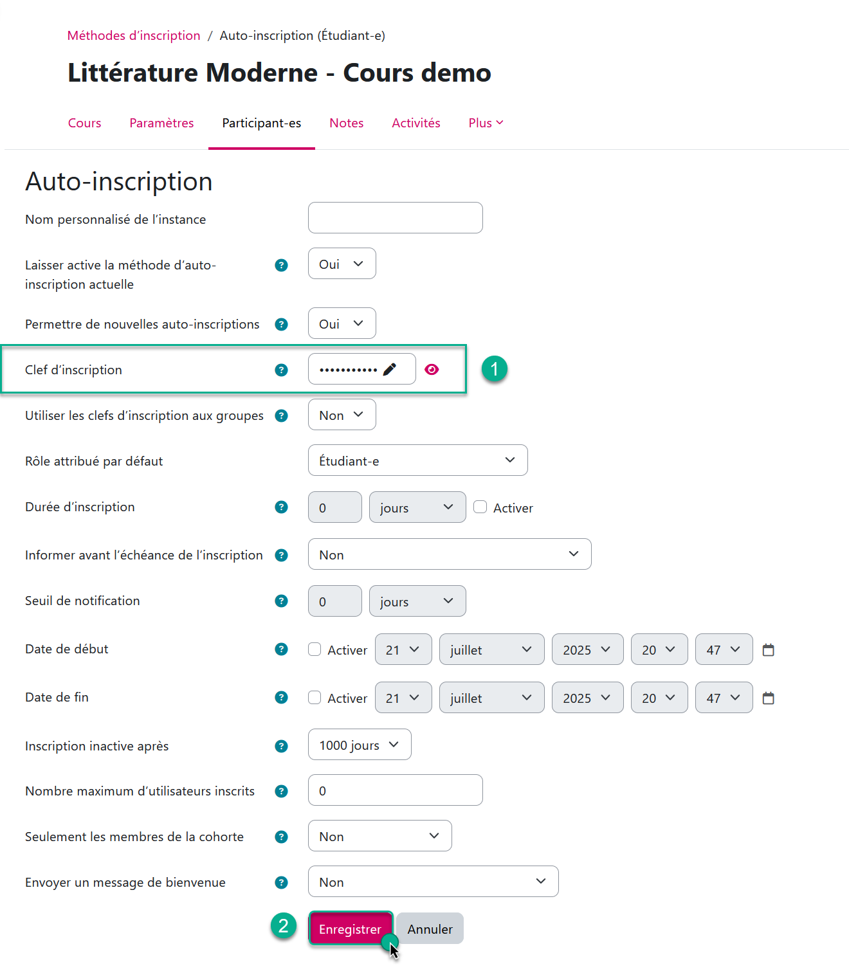The height and width of the screenshot is (980, 849).
Task: Reveal the enrolment key with eye icon
Action: coord(432,369)
